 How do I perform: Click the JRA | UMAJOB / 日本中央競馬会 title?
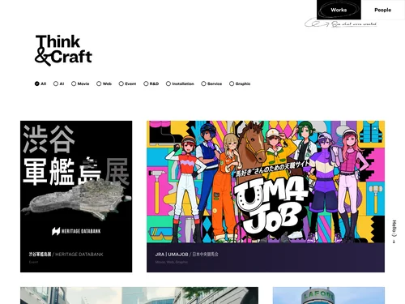(x=187, y=255)
